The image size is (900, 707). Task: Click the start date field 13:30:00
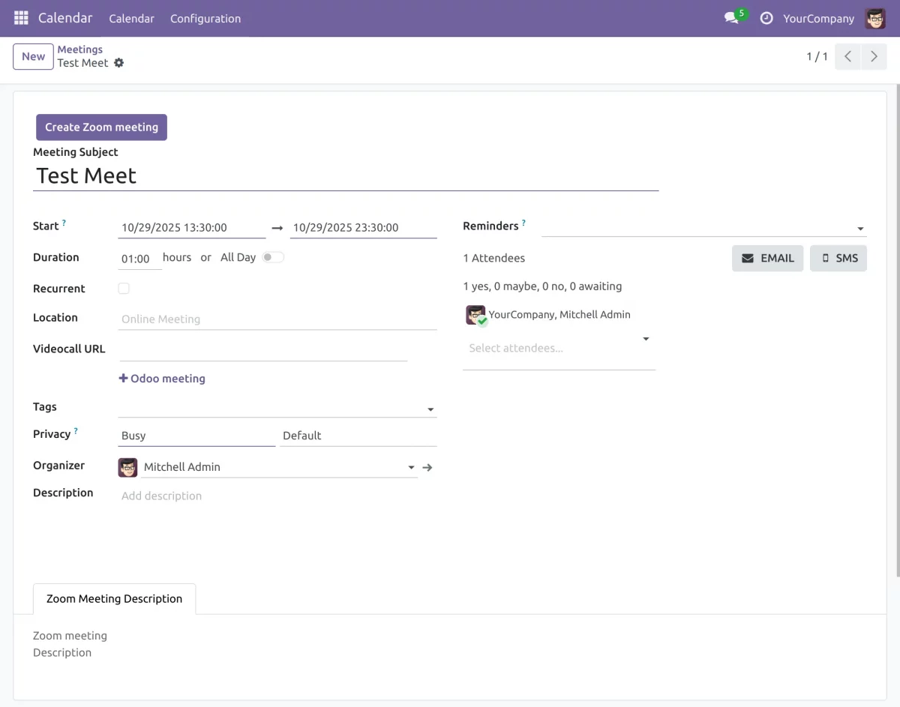click(x=192, y=227)
